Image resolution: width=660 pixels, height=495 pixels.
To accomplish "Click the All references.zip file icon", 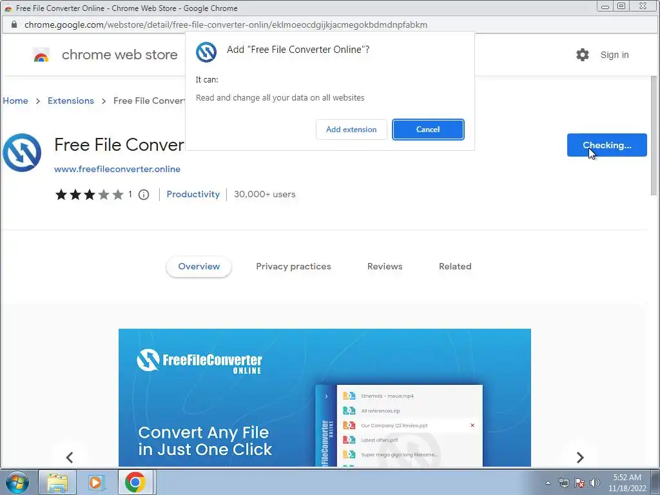I will pos(349,411).
